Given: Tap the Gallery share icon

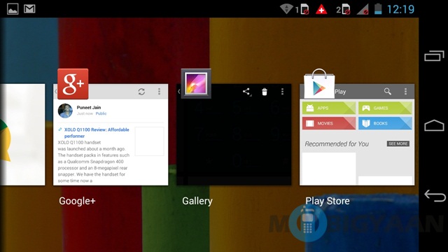Looking at the screenshot, I should point(246,92).
